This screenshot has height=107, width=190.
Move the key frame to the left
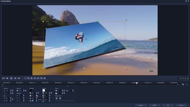(38, 78)
